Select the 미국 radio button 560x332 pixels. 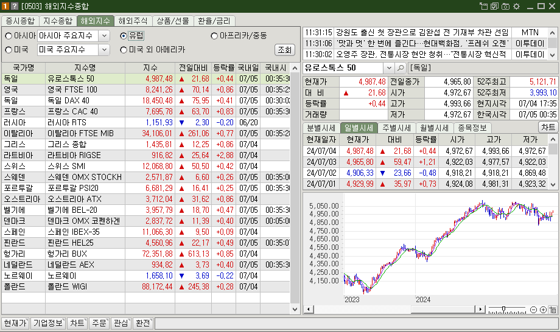click(x=9, y=50)
